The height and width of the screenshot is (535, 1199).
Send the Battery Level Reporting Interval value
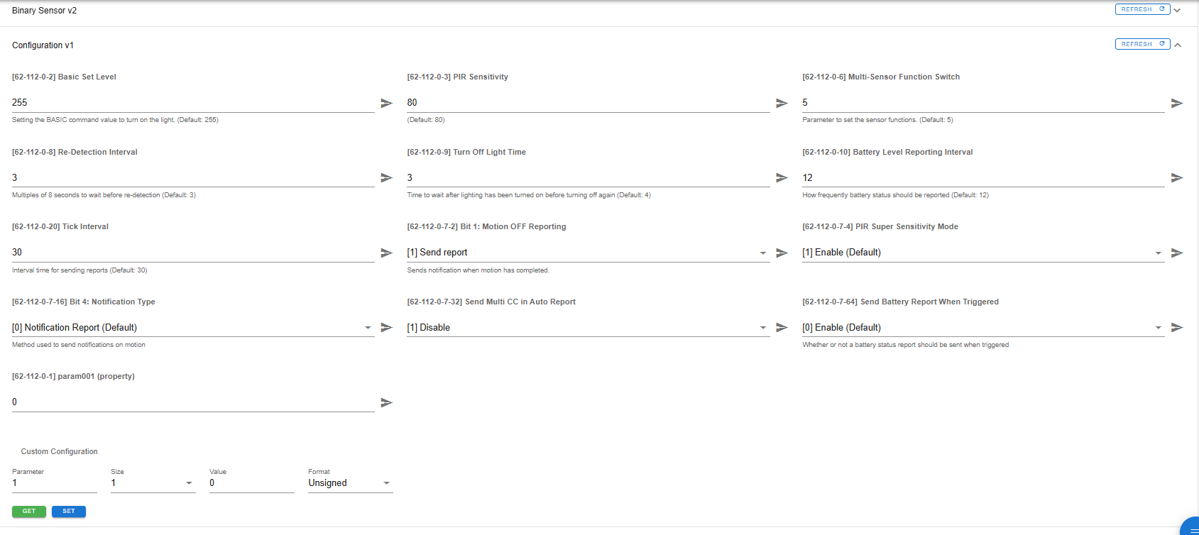(1176, 177)
